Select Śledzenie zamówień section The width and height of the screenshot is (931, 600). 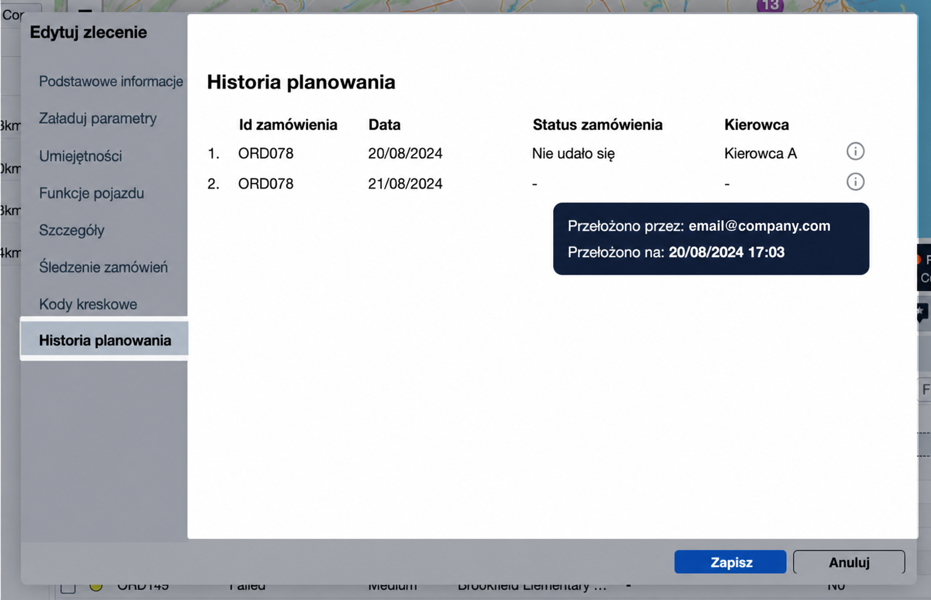click(104, 267)
